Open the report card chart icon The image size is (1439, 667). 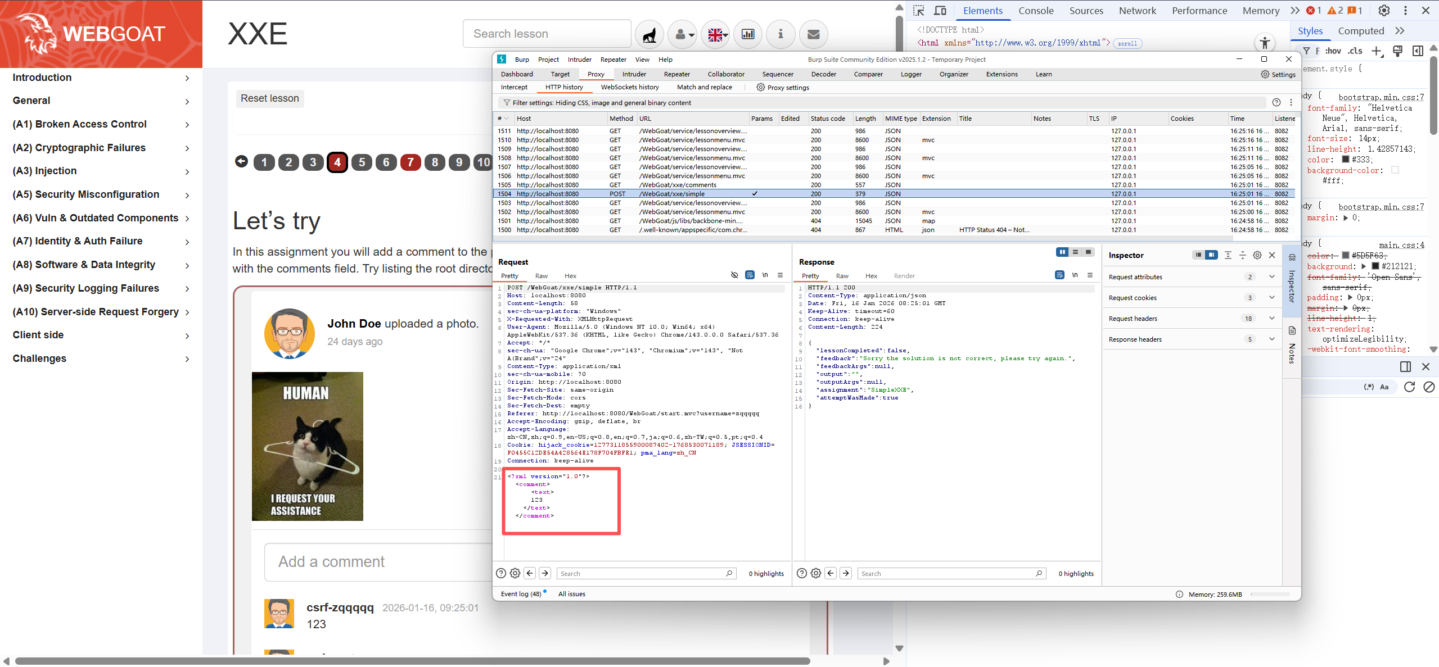748,35
